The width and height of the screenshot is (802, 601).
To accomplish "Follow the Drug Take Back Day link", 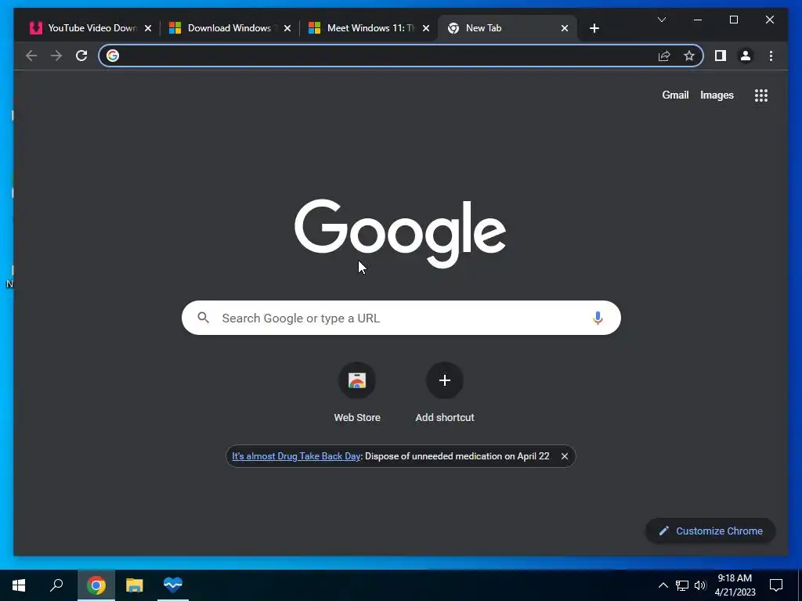I will click(x=296, y=456).
